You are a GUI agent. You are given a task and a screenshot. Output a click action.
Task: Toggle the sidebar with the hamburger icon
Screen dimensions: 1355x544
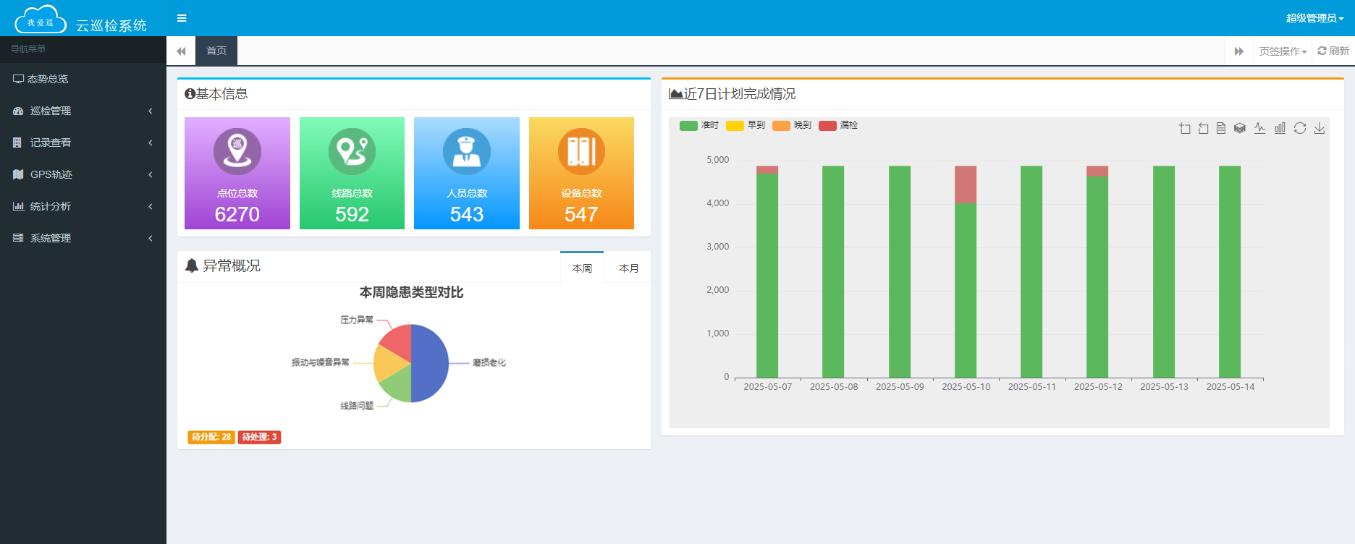[182, 18]
